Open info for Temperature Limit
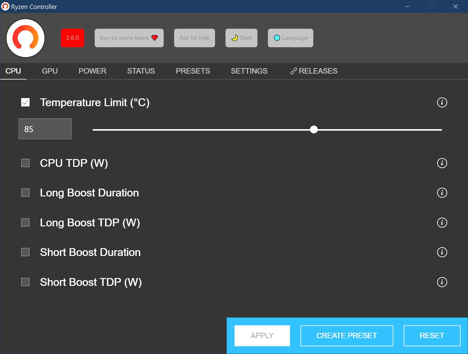This screenshot has width=468, height=354. pyautogui.click(x=442, y=103)
